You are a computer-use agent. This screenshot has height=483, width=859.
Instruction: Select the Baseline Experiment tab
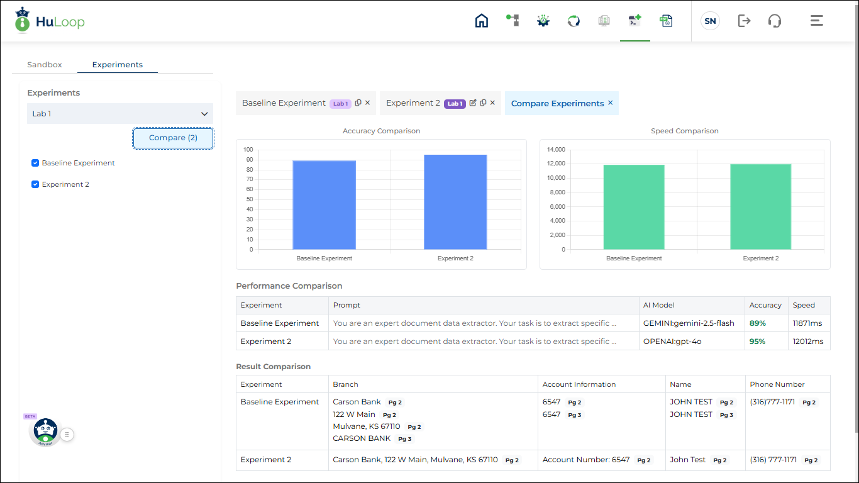(x=284, y=103)
